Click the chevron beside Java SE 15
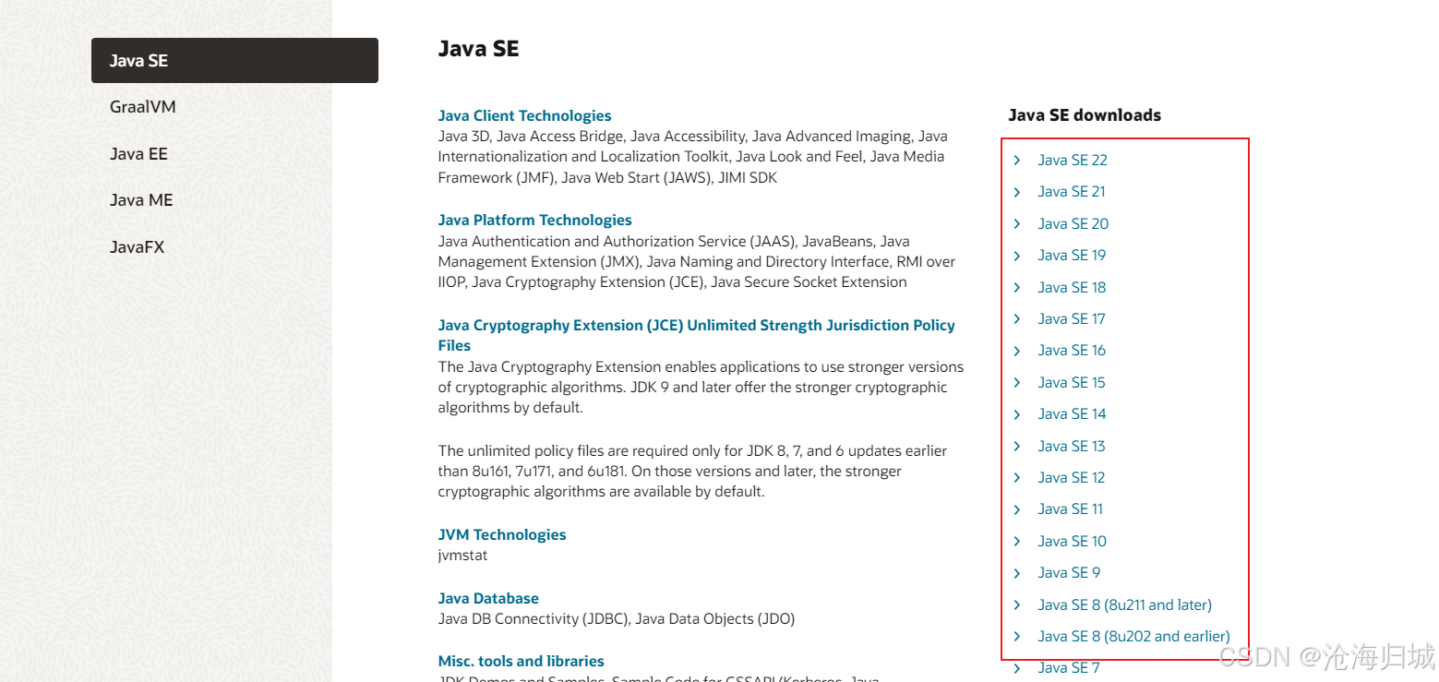The height and width of the screenshot is (682, 1439). (x=1017, y=382)
